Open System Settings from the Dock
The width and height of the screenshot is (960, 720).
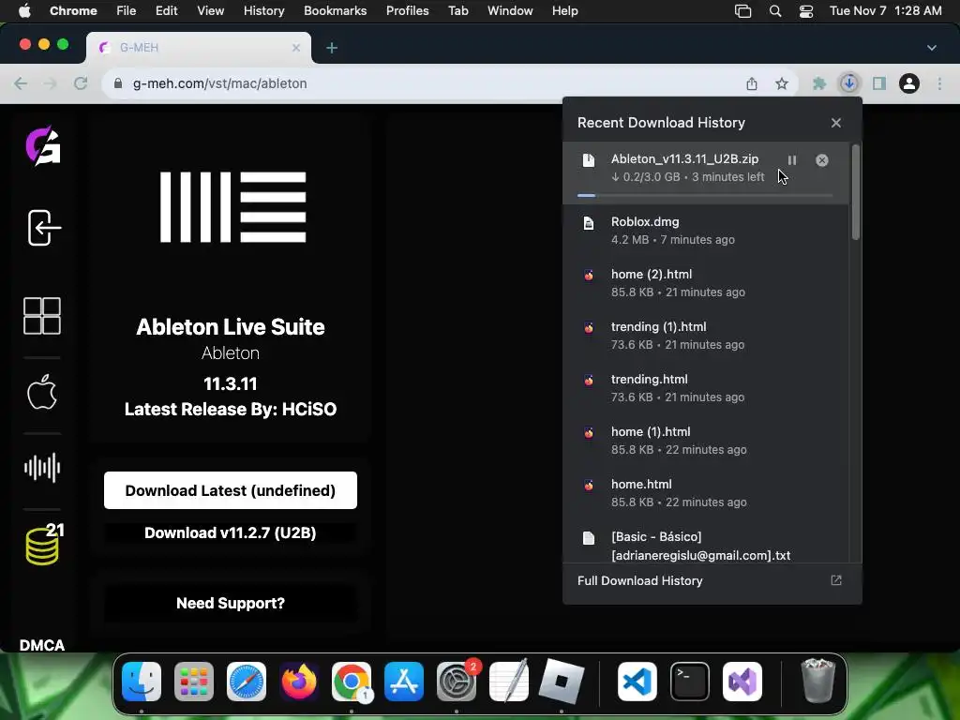(457, 682)
